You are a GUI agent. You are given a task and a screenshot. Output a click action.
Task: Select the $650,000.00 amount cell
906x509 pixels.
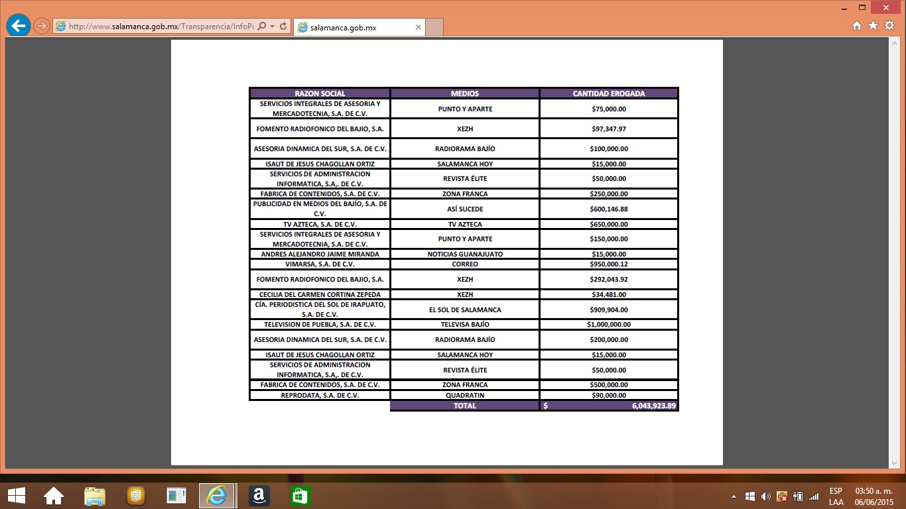609,224
